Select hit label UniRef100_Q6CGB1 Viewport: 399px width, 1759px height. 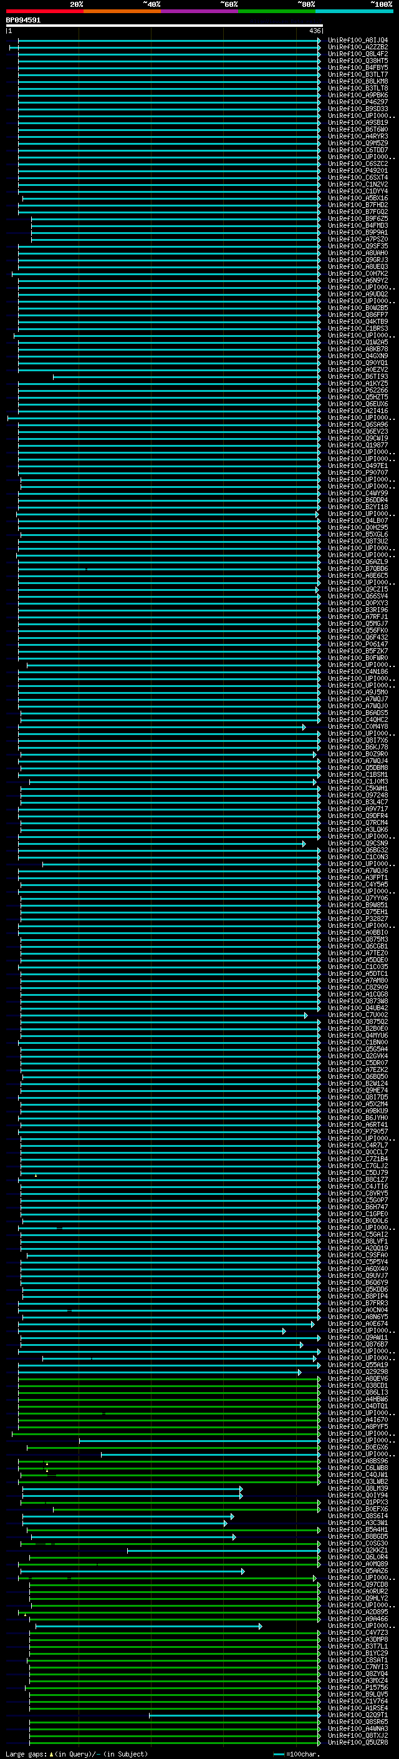pyautogui.click(x=357, y=946)
